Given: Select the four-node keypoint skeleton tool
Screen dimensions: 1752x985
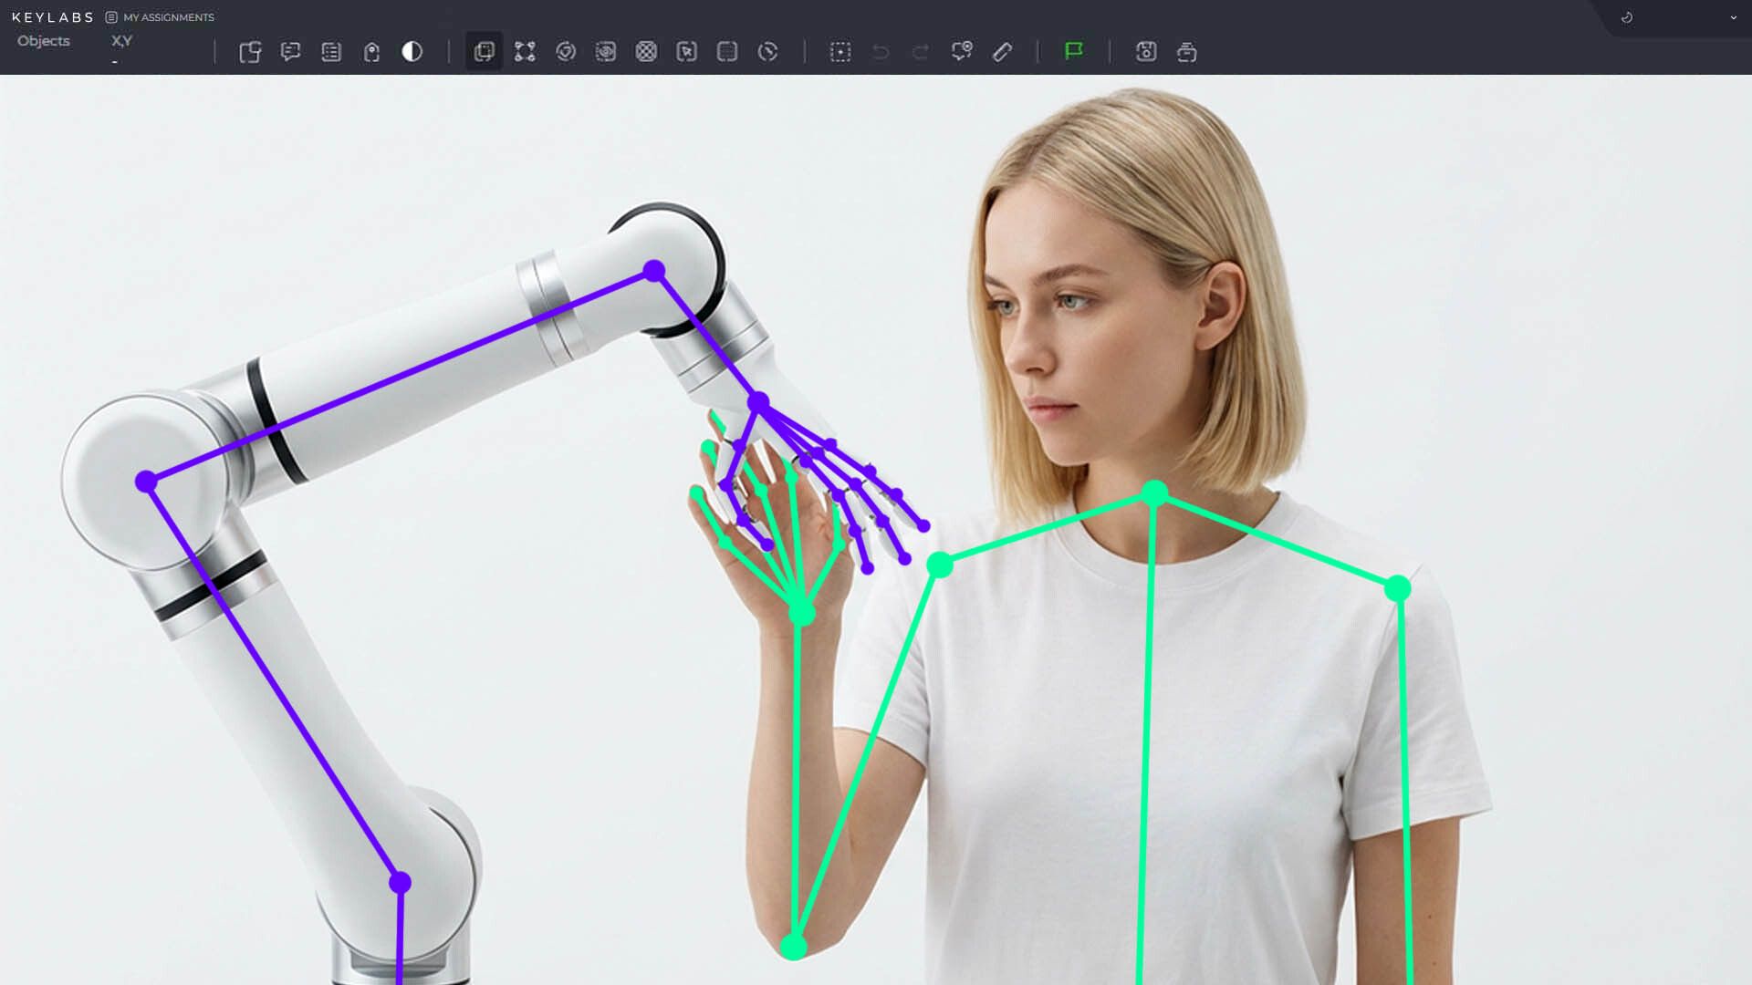Looking at the screenshot, I should click(525, 52).
